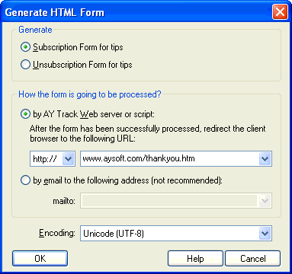The width and height of the screenshot is (292, 274).
Task: Cancel the dialog
Action: (253, 259)
